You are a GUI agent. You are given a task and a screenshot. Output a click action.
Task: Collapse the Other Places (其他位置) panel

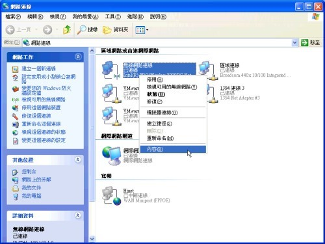tap(78, 160)
